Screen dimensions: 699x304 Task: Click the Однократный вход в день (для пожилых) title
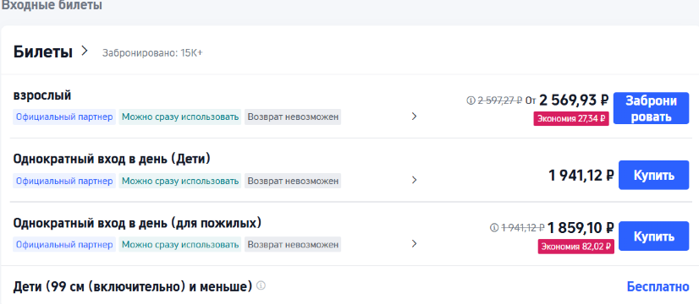[x=137, y=223]
